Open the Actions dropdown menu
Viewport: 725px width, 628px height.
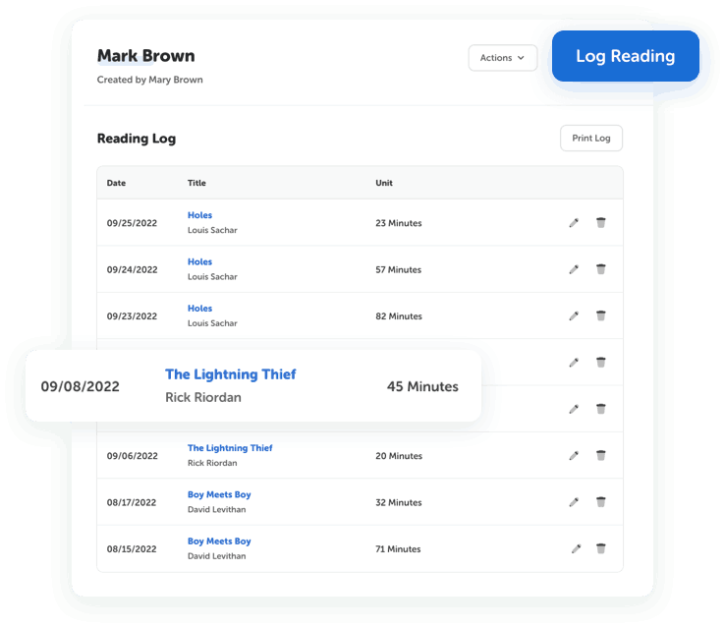[x=502, y=58]
